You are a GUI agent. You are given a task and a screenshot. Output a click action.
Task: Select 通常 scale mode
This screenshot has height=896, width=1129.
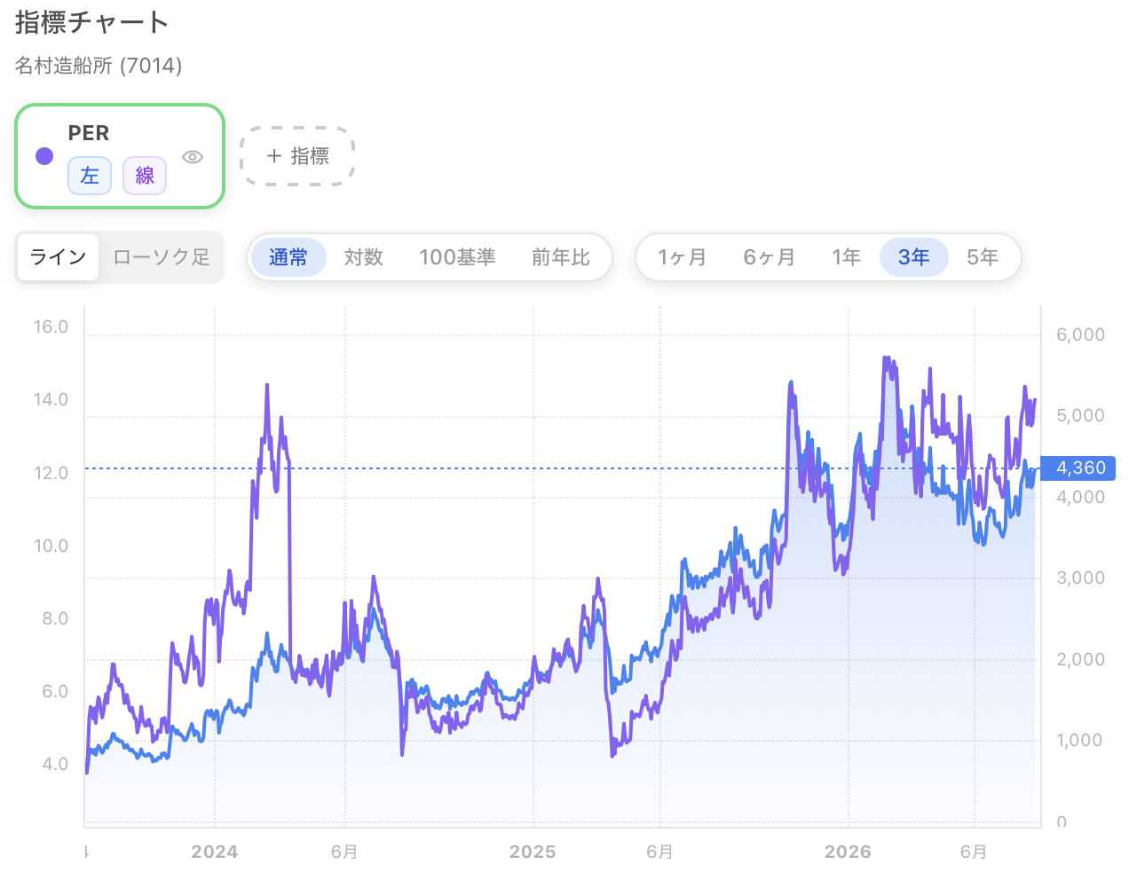[x=288, y=257]
